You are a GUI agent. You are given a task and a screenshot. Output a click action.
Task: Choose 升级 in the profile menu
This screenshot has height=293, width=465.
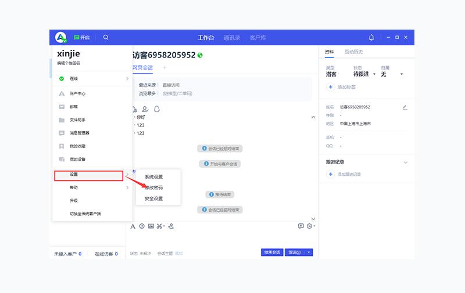point(74,200)
